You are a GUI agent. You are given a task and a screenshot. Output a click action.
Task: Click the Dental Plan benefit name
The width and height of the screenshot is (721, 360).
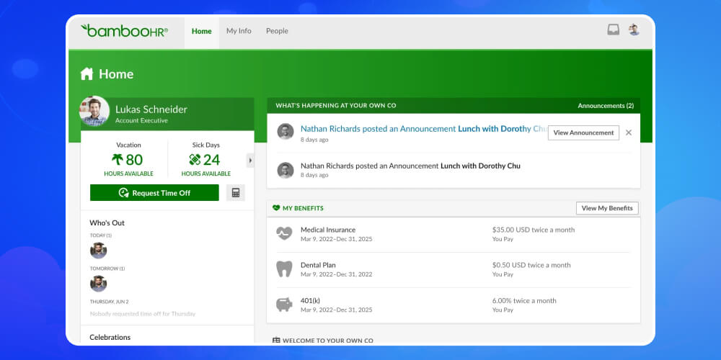(318, 265)
